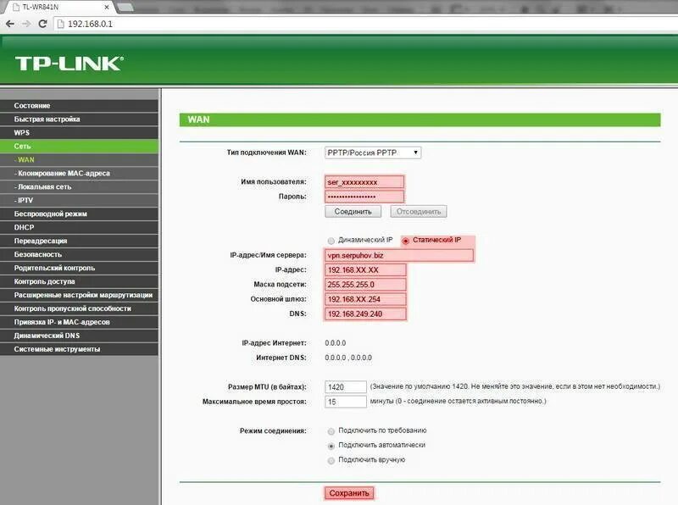Open Беспроводной режим in sidebar
Screen dimensions: 678x505
coord(79,214)
